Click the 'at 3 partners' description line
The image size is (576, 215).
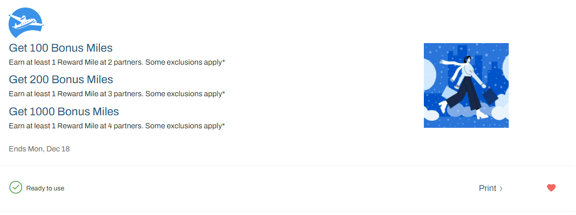click(117, 94)
